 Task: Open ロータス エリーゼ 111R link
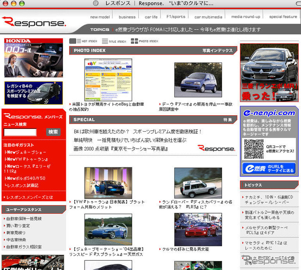point(27,168)
